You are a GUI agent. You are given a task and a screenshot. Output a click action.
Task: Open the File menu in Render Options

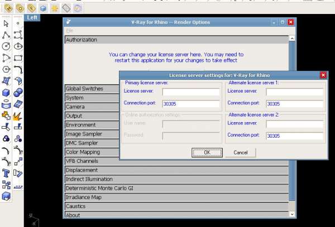70,30
